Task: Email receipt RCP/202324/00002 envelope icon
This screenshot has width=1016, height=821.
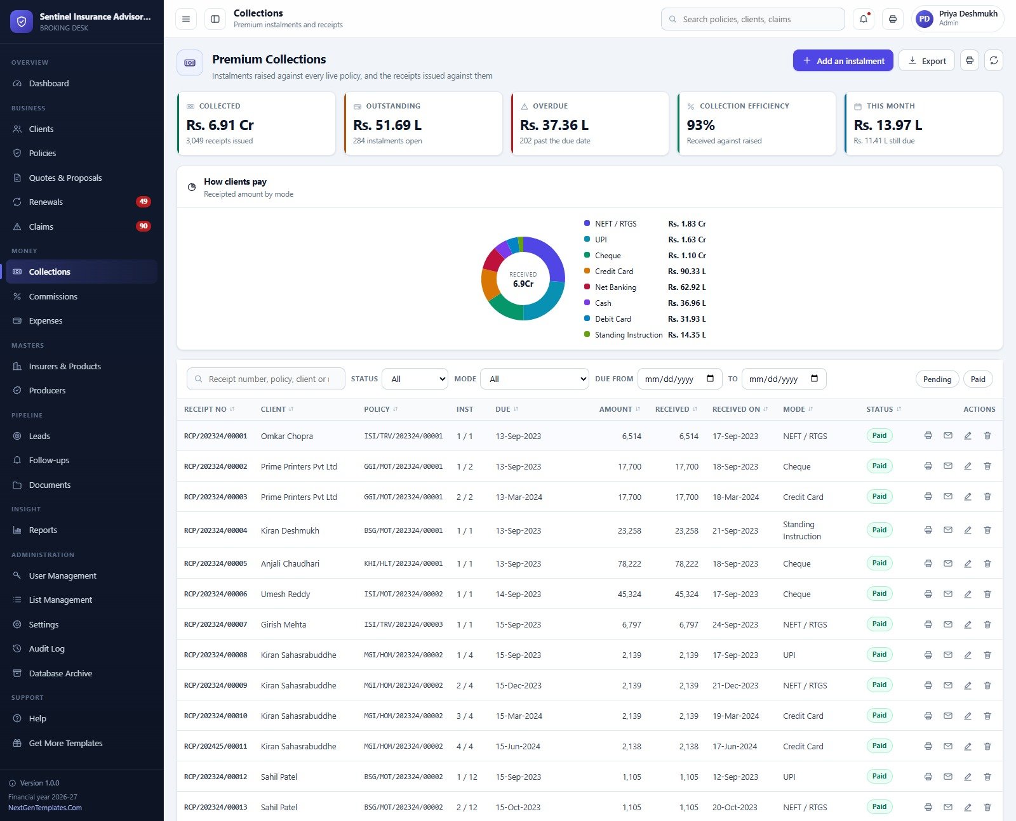Action: 948,466
